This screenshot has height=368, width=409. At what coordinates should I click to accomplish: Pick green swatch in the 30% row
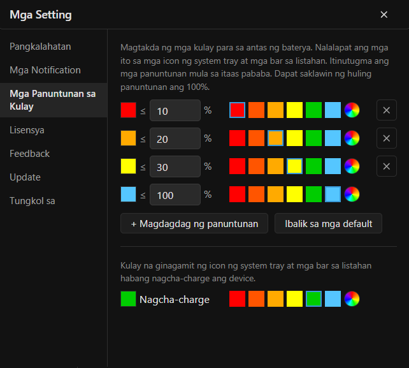[x=313, y=166]
